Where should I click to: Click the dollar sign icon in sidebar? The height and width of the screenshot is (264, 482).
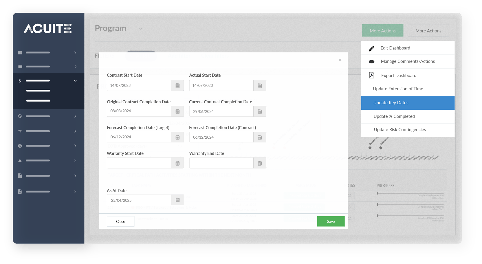20,81
